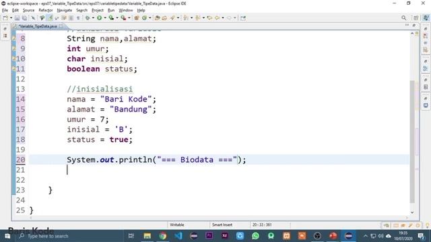Click the Debug bug icon
The image size is (431, 242).
pos(88,18)
